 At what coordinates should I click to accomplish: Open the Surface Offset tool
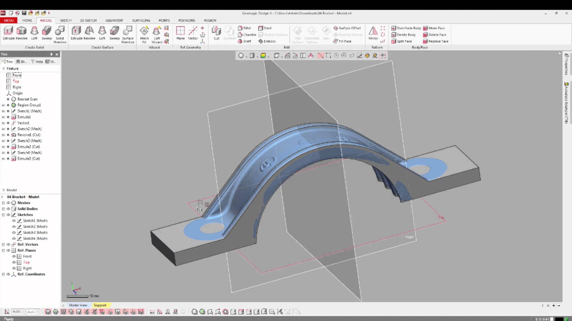pos(347,28)
